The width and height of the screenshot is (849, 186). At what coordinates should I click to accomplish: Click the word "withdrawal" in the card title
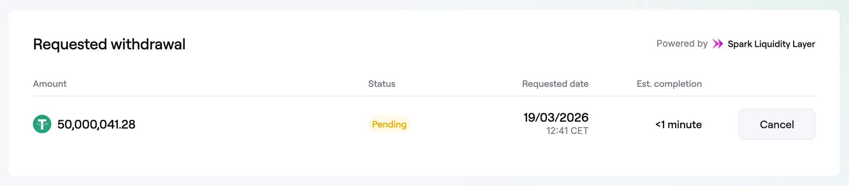(x=148, y=44)
